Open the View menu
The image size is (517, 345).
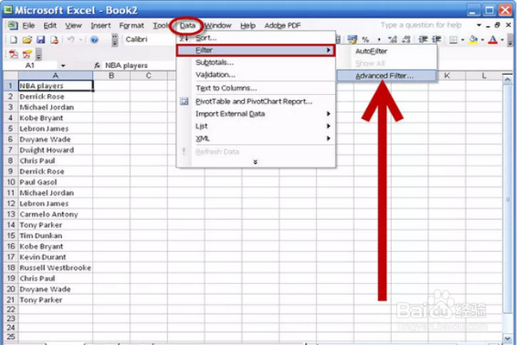[x=73, y=25]
